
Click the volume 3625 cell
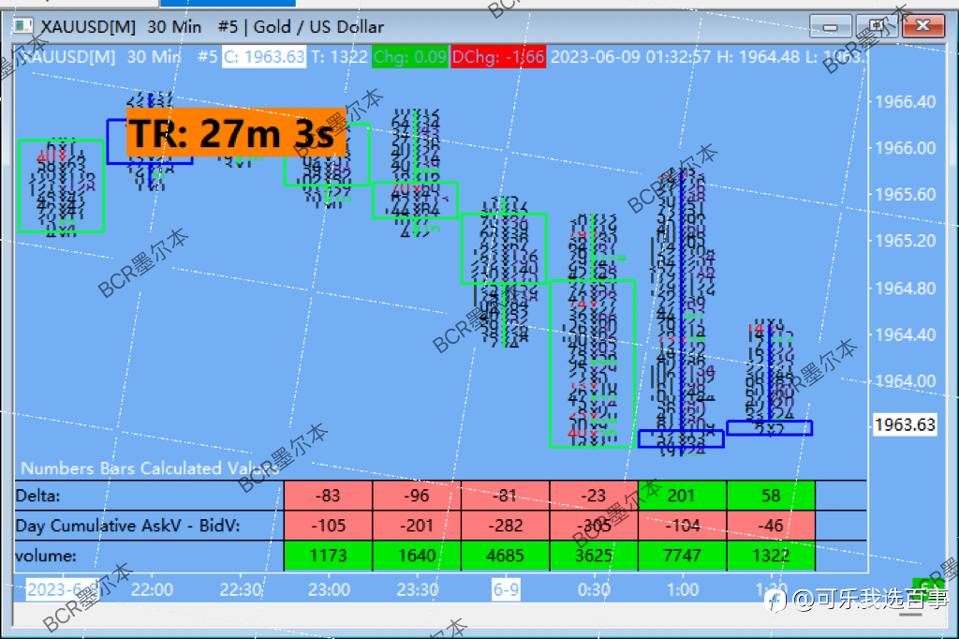(594, 556)
